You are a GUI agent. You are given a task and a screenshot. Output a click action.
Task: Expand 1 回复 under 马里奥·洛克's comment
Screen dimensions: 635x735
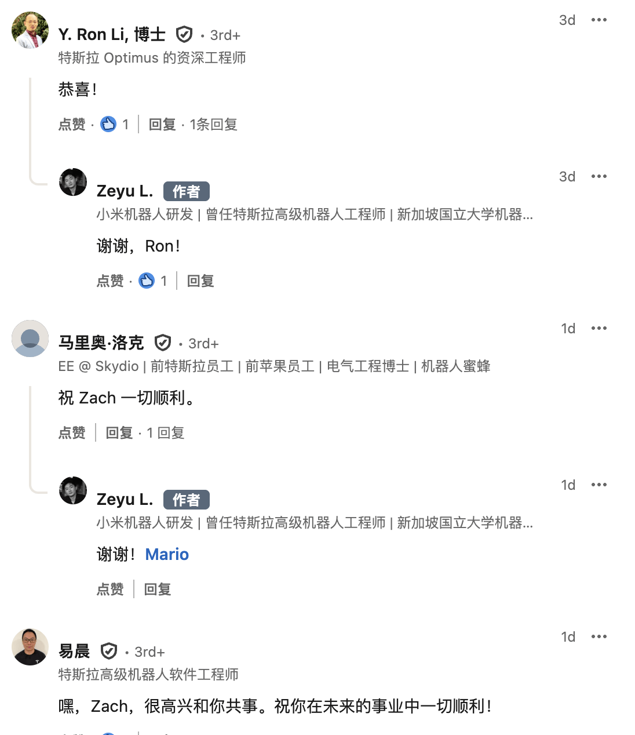click(165, 432)
